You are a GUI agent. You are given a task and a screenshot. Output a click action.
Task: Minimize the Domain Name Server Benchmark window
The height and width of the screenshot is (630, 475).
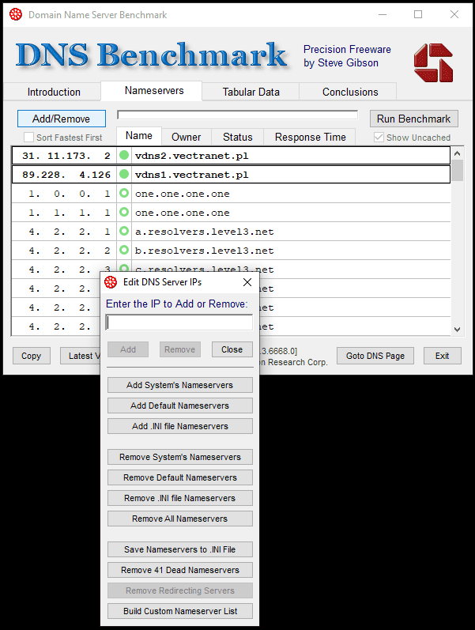click(x=383, y=14)
